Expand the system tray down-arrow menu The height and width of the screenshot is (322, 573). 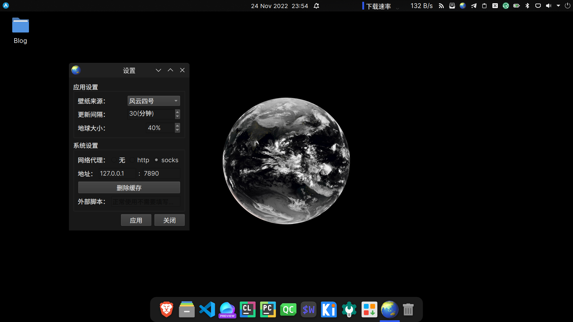point(558,6)
